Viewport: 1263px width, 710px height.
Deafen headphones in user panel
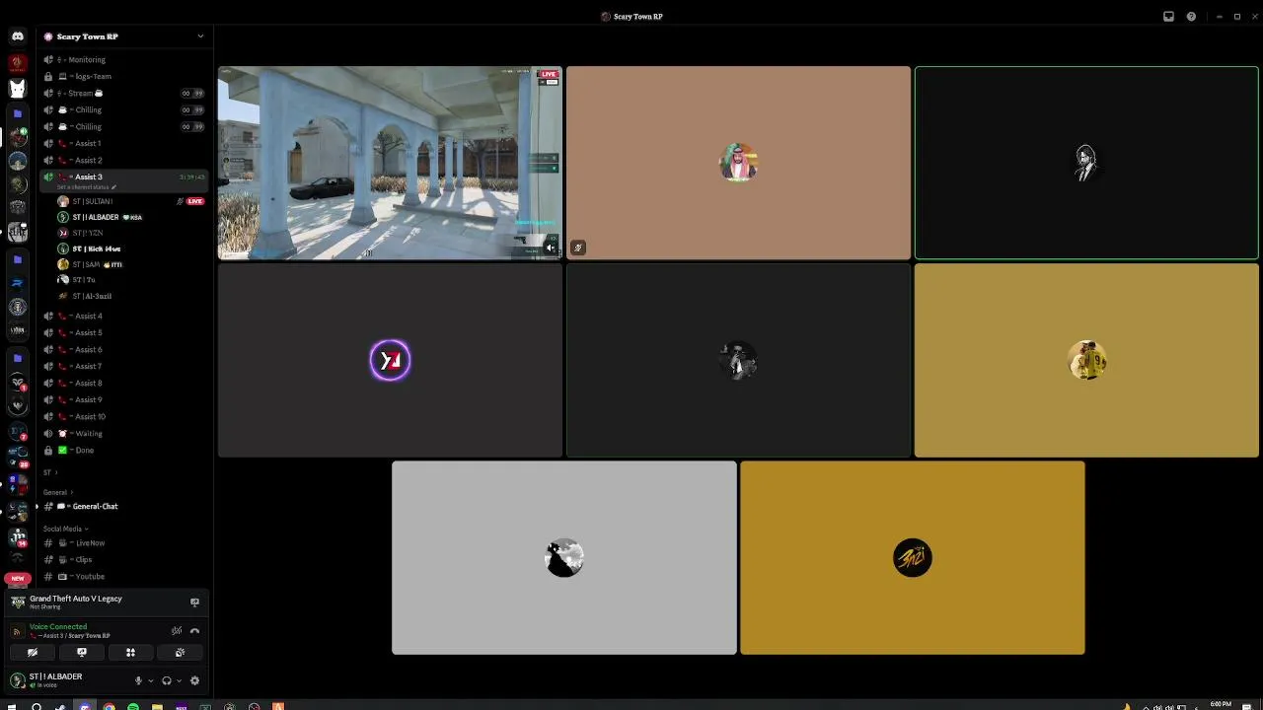(167, 680)
